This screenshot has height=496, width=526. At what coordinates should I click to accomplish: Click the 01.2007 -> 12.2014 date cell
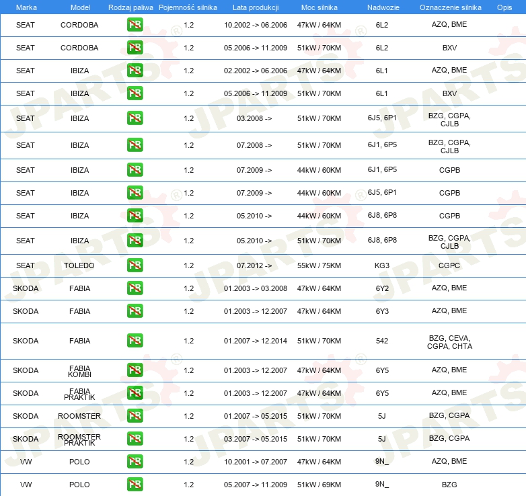(256, 341)
